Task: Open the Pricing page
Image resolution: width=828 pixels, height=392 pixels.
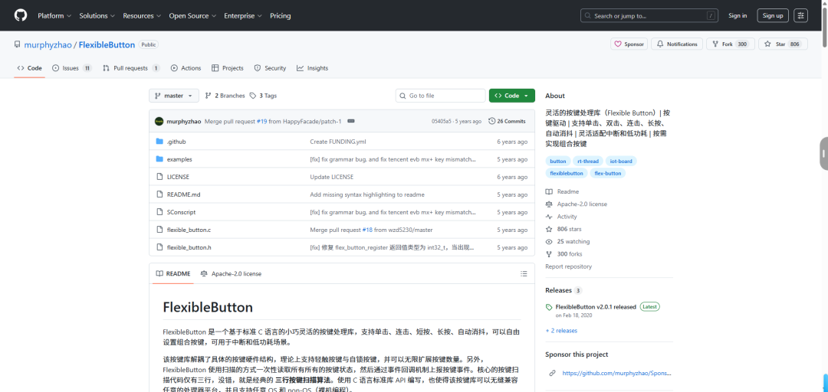Action: (281, 16)
